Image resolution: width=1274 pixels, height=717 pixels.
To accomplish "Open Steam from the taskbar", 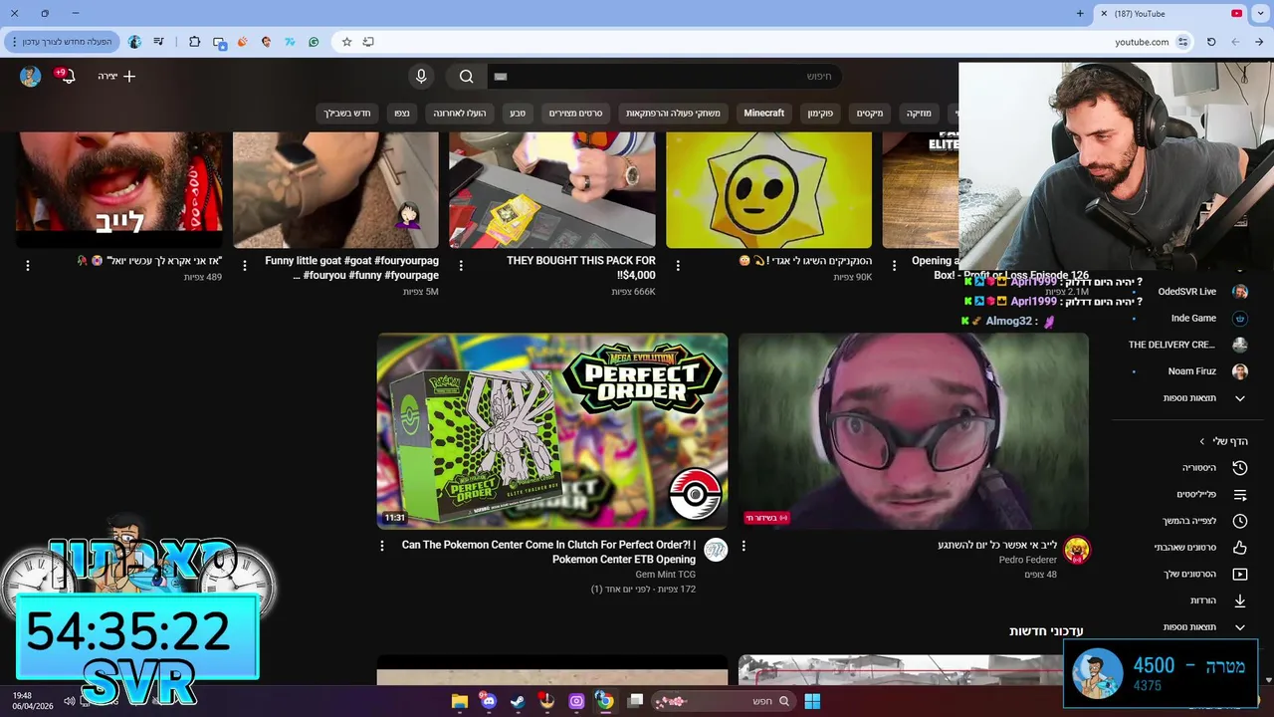I will coord(517,701).
